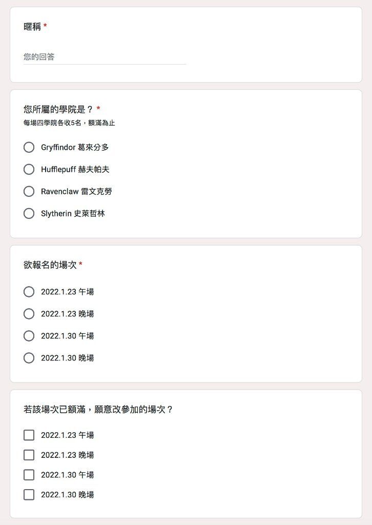Viewport: 372px width, 525px height.
Task: Choose 2022.1.30 晚場 registration session radio
Action: [x=29, y=358]
